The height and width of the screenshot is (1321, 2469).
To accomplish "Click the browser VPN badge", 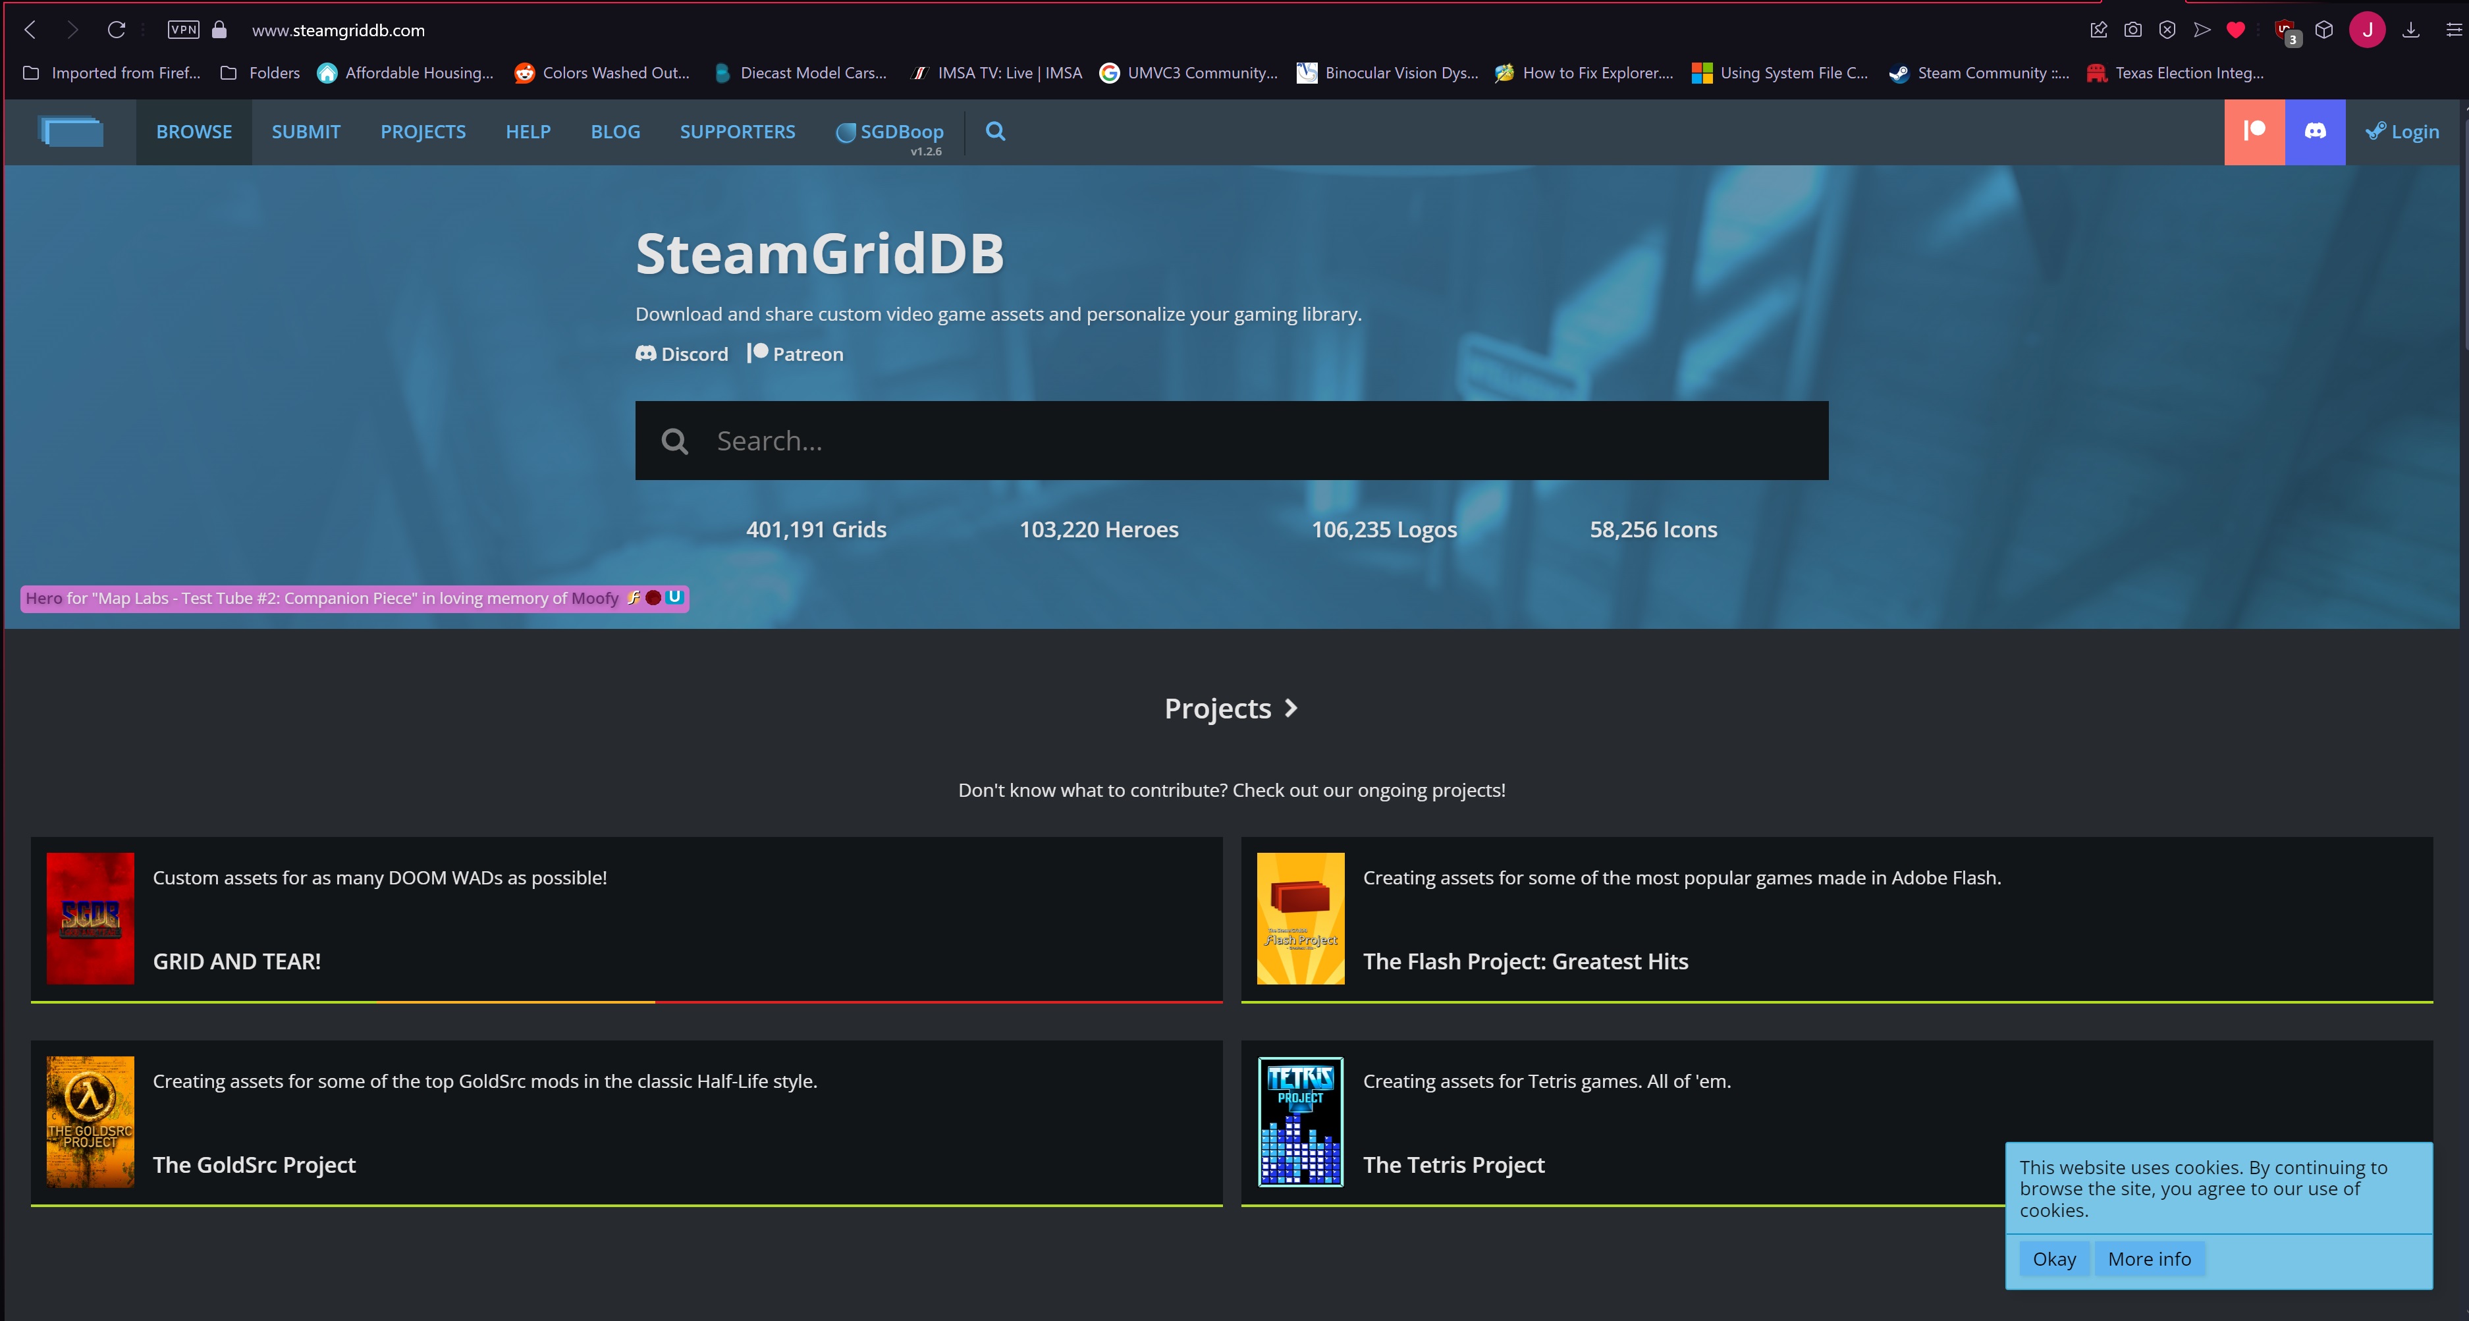I will click(x=183, y=30).
